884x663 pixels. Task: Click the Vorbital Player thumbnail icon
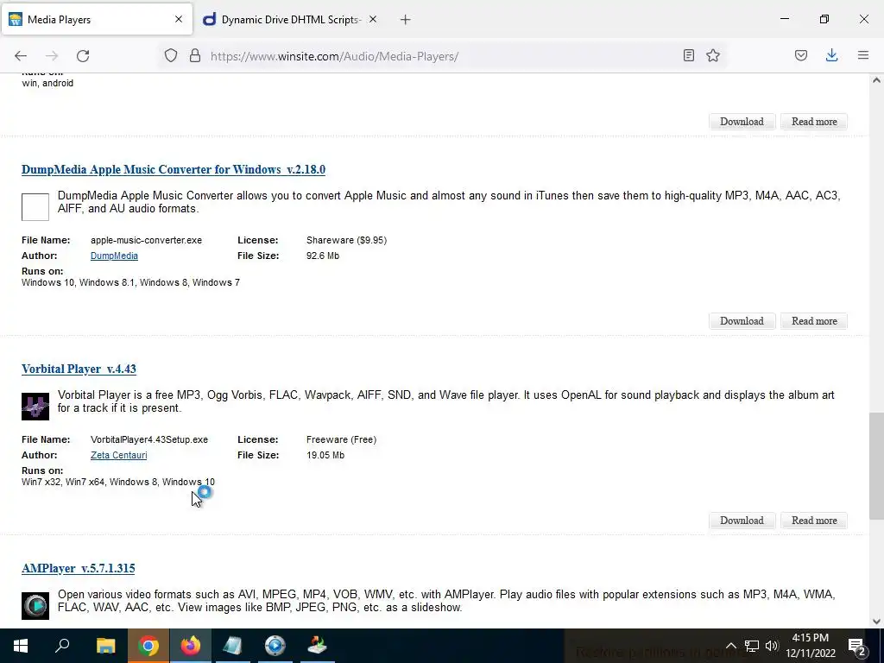[35, 407]
